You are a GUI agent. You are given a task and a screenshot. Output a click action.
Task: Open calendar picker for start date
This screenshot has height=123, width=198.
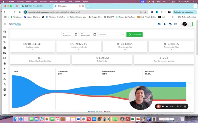(x=76, y=35)
